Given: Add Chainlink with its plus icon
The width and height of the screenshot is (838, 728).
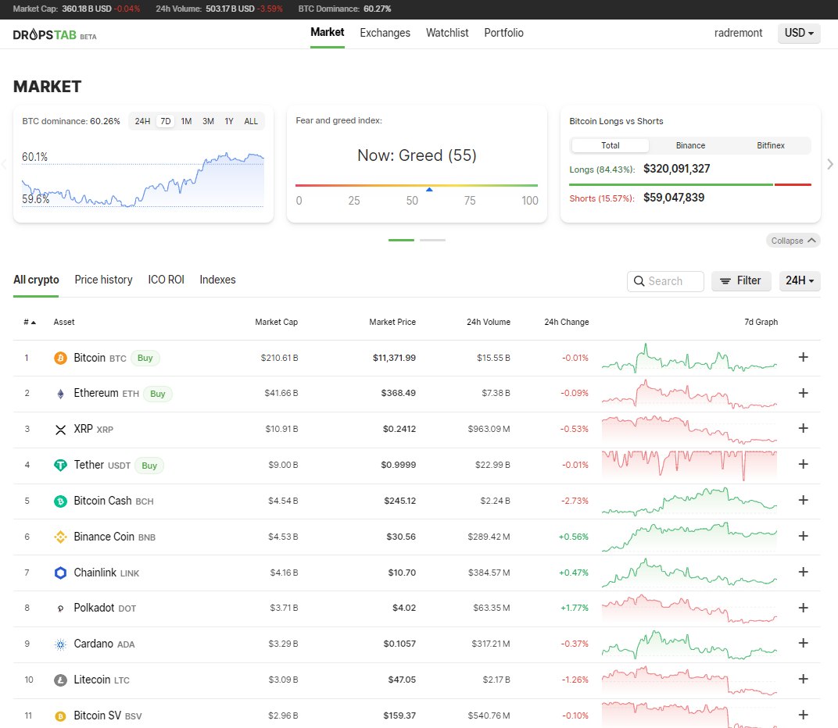Looking at the screenshot, I should [803, 572].
